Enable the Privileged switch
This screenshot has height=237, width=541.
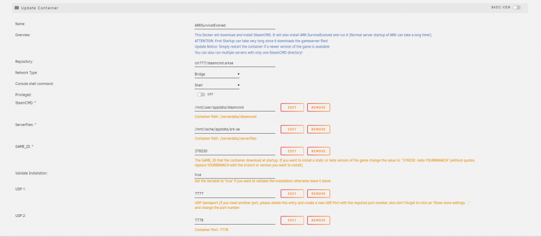click(x=201, y=95)
